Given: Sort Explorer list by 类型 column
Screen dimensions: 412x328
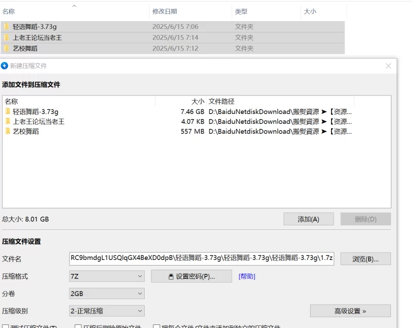Looking at the screenshot, I should click(x=241, y=11).
